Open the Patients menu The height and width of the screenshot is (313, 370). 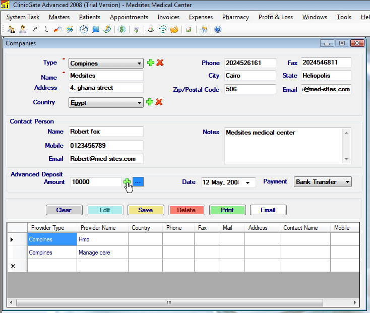(x=90, y=17)
